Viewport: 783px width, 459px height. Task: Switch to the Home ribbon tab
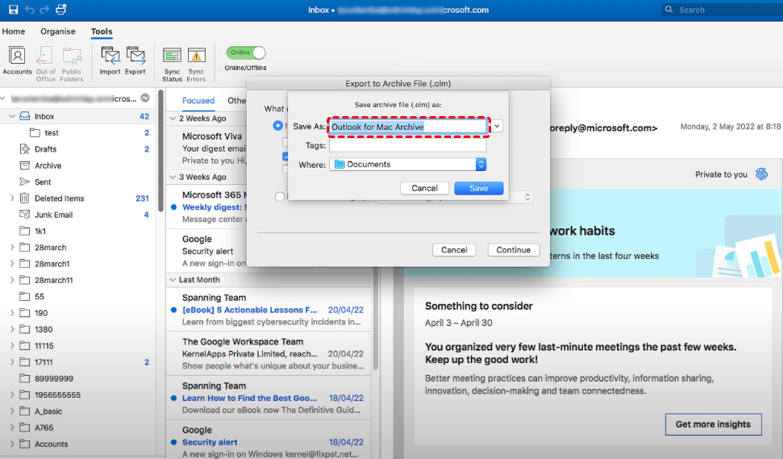[14, 31]
